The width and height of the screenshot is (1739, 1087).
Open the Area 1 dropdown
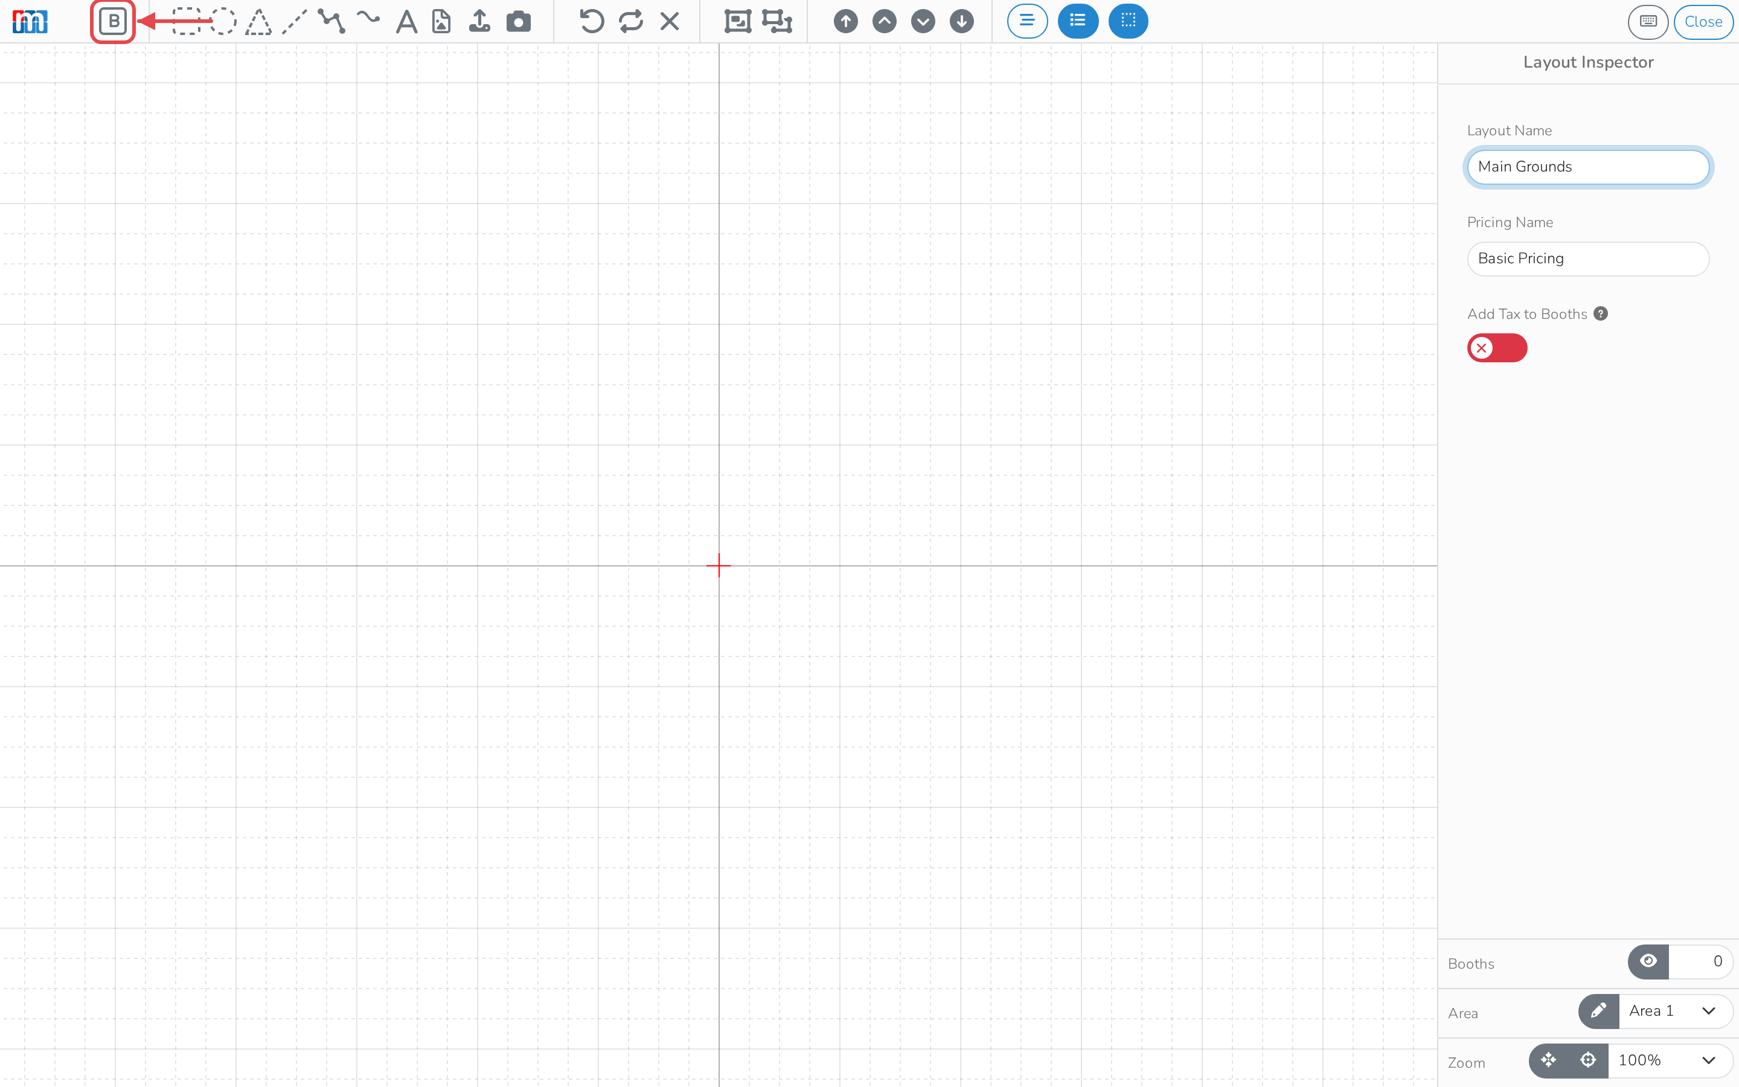tap(1675, 1012)
